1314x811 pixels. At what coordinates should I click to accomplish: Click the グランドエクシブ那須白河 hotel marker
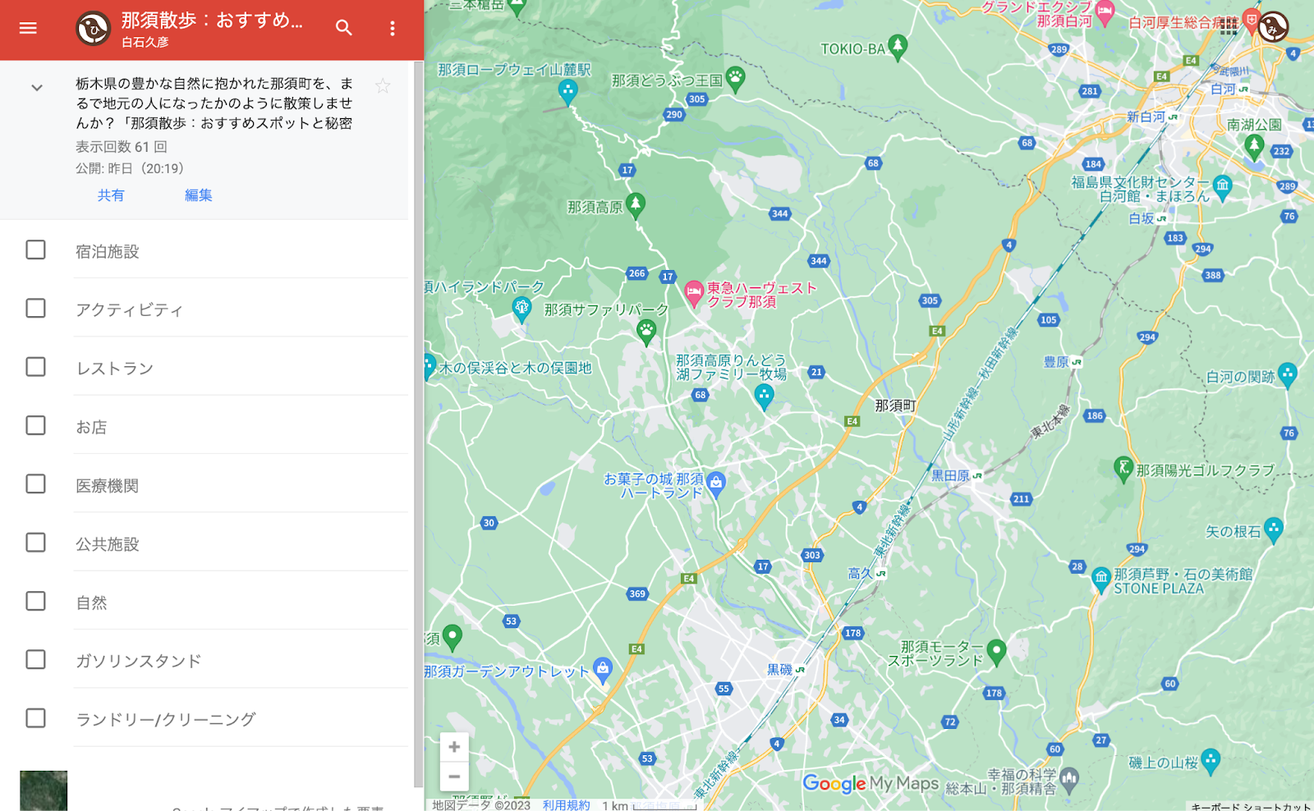pyautogui.click(x=1105, y=12)
